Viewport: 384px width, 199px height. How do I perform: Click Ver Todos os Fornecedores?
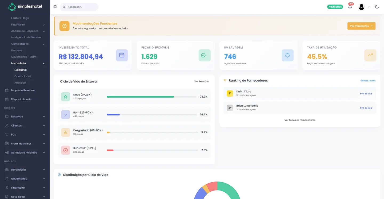[x=300, y=120]
